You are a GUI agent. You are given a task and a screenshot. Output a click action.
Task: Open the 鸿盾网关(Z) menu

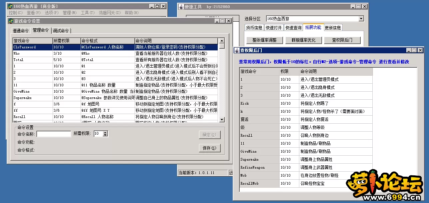(110, 13)
